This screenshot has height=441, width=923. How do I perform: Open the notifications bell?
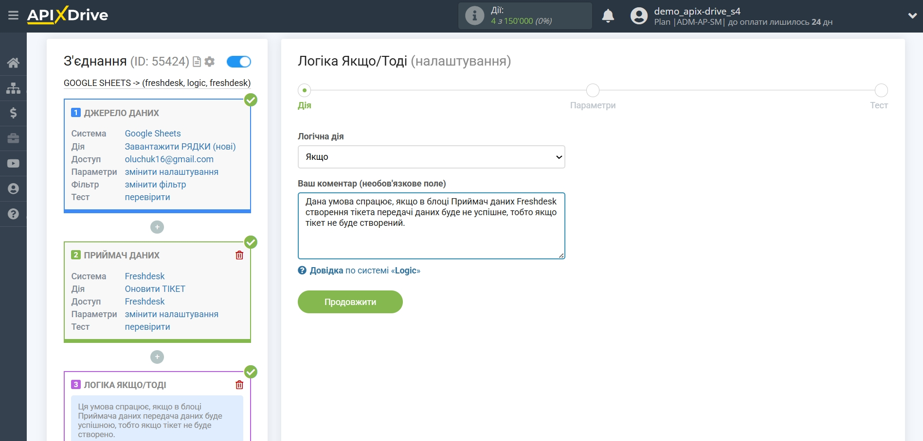[x=608, y=16]
